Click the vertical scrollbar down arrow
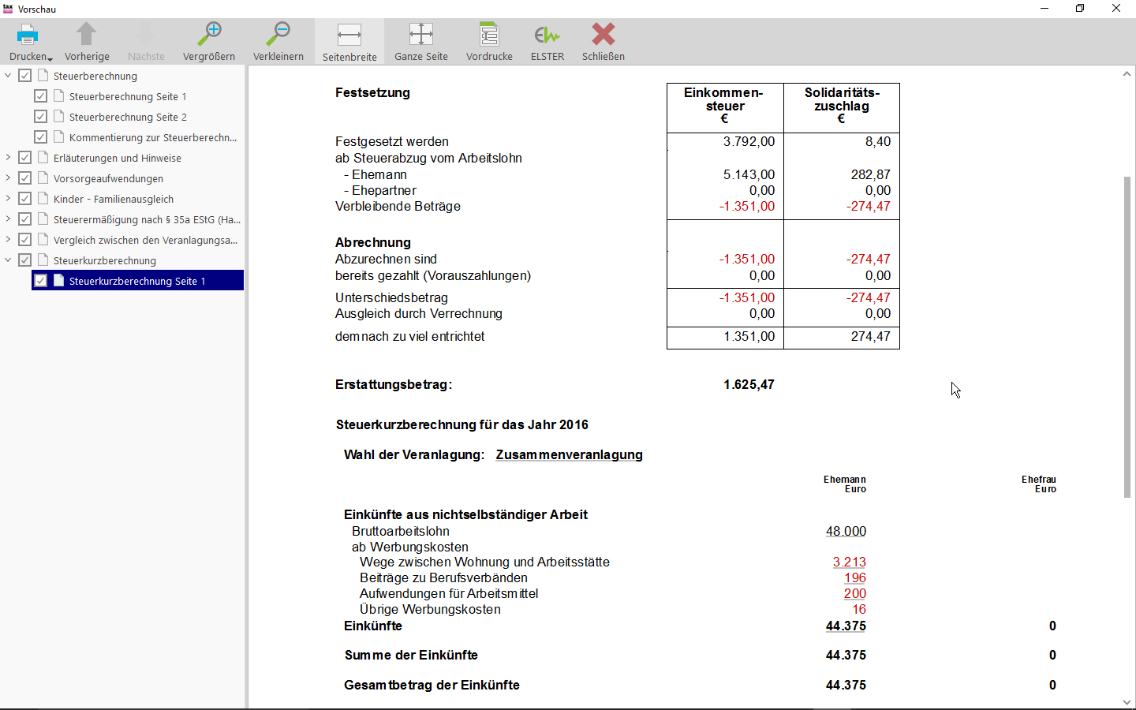Viewport: 1136px width, 710px height. (x=1127, y=702)
